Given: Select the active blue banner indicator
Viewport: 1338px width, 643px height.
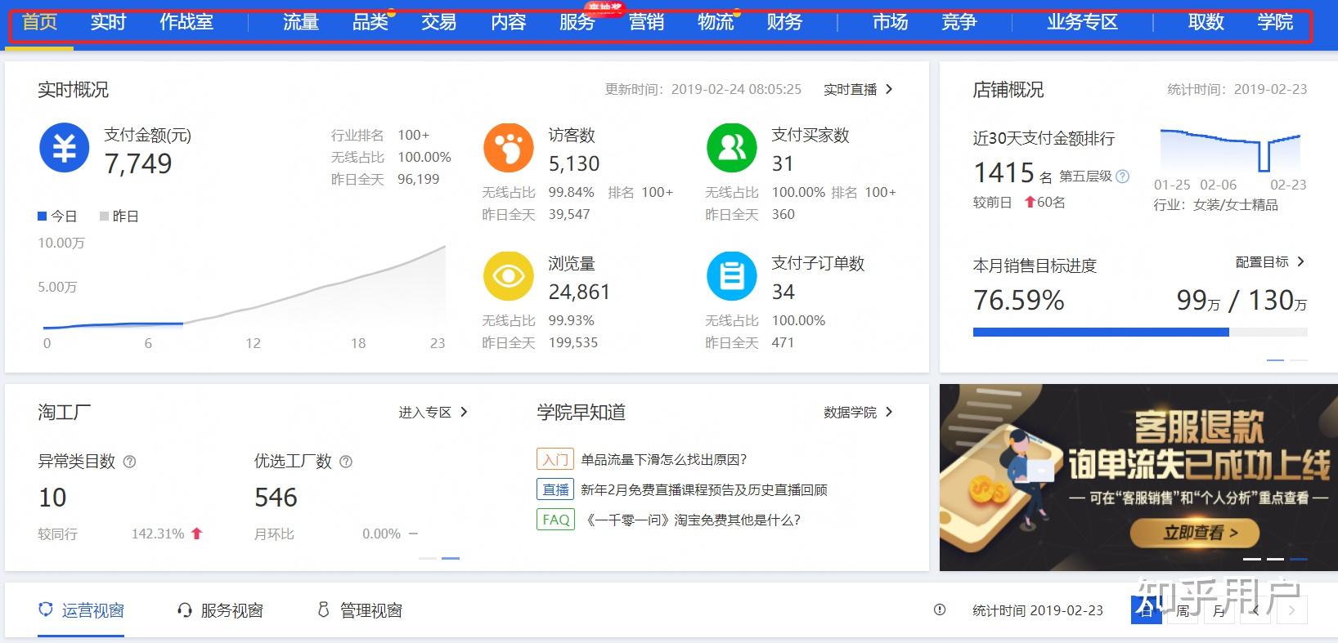Looking at the screenshot, I should coord(1299,559).
